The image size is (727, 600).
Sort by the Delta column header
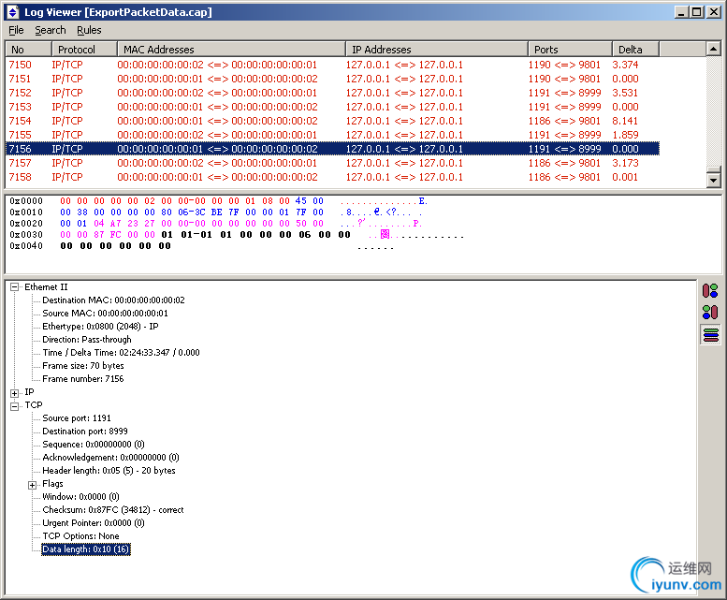(635, 50)
